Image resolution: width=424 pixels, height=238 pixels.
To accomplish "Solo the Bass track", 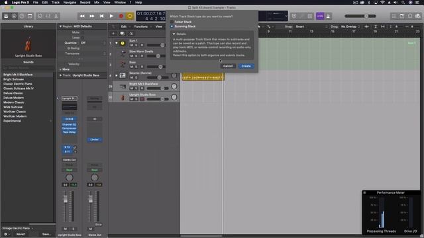I will click(x=136, y=67).
